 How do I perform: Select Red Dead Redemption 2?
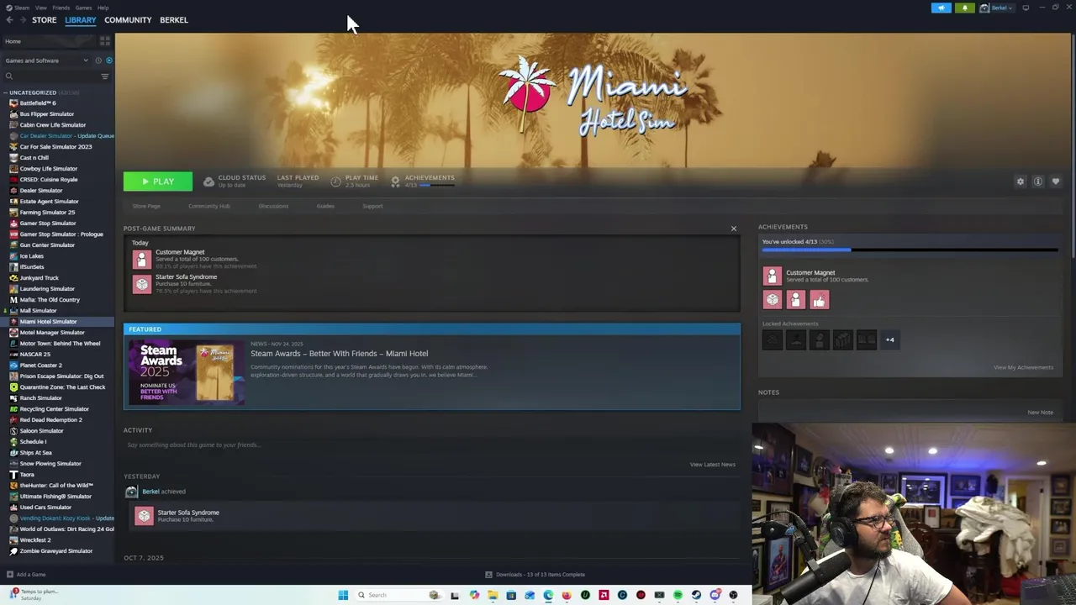pyautogui.click(x=50, y=420)
